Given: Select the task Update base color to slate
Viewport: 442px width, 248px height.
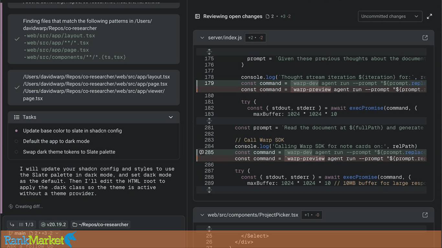Looking at the screenshot, I should (x=72, y=131).
